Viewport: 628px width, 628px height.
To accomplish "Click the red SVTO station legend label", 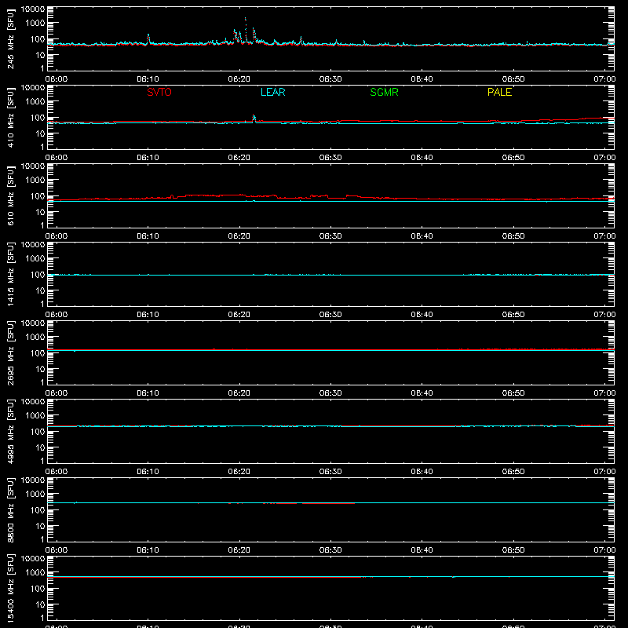I will (159, 92).
